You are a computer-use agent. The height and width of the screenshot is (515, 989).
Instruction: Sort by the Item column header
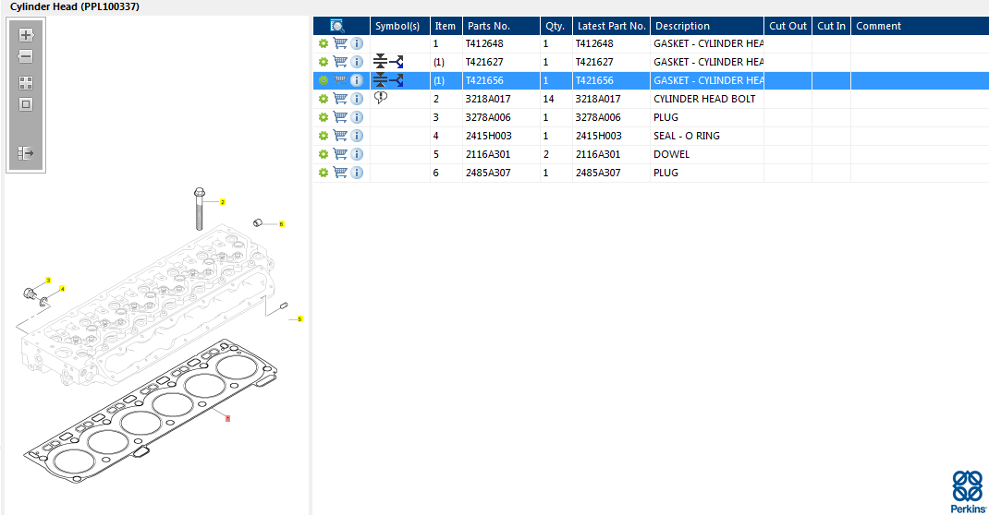[x=446, y=26]
